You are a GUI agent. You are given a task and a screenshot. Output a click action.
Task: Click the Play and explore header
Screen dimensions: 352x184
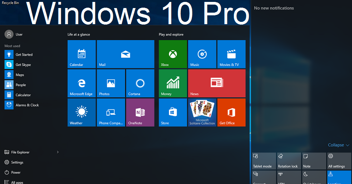171,34
